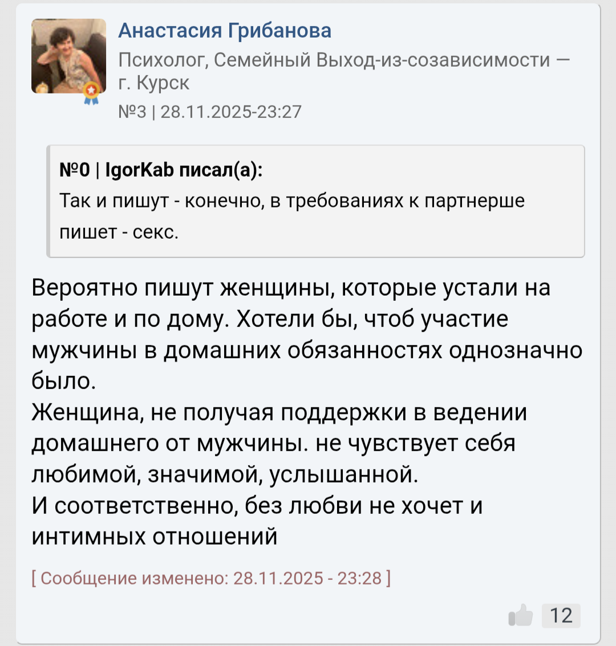Viewport: 616px width, 646px height.
Task: Click the quoted text "Так и пишут"
Action: tap(112, 201)
